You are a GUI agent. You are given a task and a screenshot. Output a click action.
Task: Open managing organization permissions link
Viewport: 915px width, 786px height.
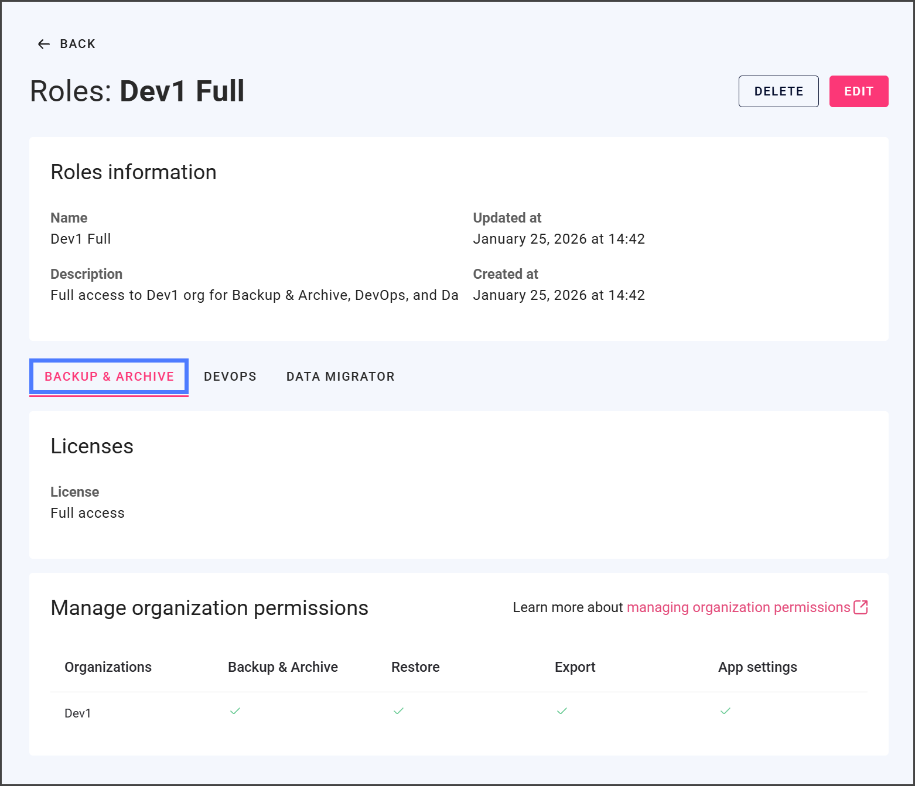point(738,607)
